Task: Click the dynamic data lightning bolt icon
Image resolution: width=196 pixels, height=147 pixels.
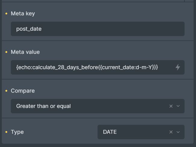Action: click(x=178, y=67)
